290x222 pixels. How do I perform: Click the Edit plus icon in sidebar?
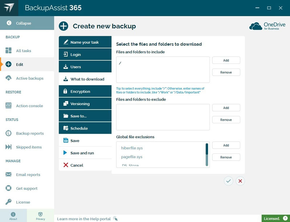8,64
